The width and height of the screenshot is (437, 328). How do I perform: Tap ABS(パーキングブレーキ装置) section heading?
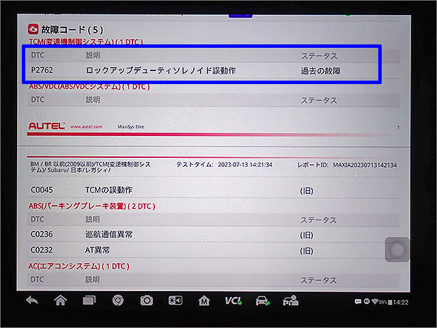(91, 206)
